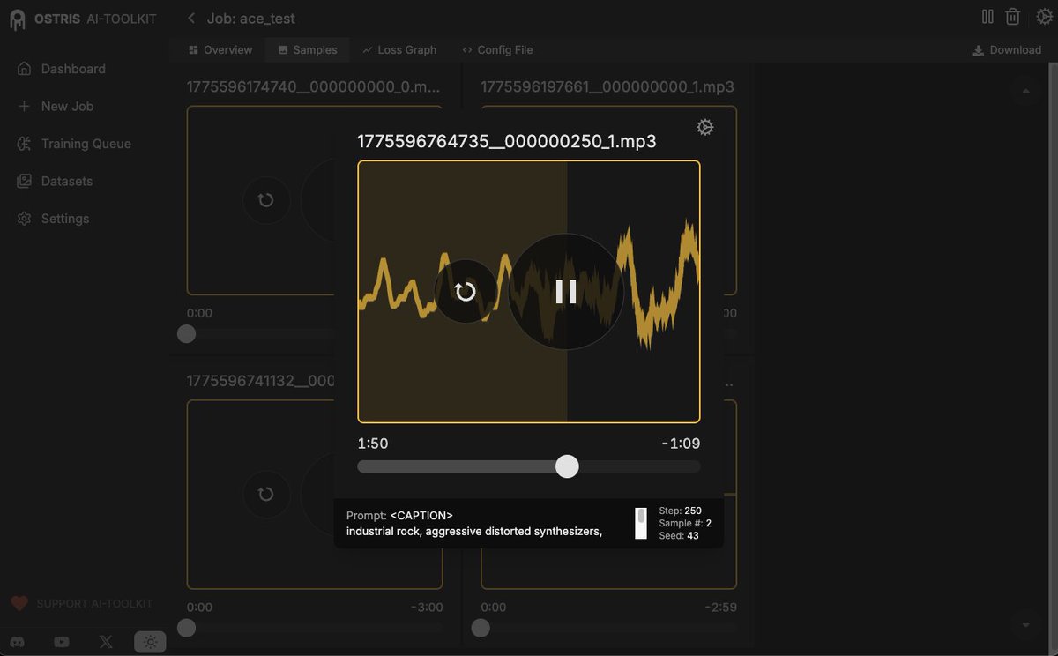Image resolution: width=1058 pixels, height=656 pixels.
Task: Click the Job: ace_test title
Action: tap(251, 18)
